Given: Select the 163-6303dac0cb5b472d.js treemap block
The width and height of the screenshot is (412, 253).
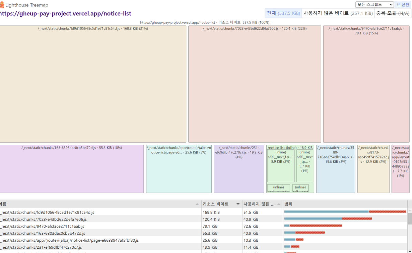Looking at the screenshot, I should click(72, 169).
